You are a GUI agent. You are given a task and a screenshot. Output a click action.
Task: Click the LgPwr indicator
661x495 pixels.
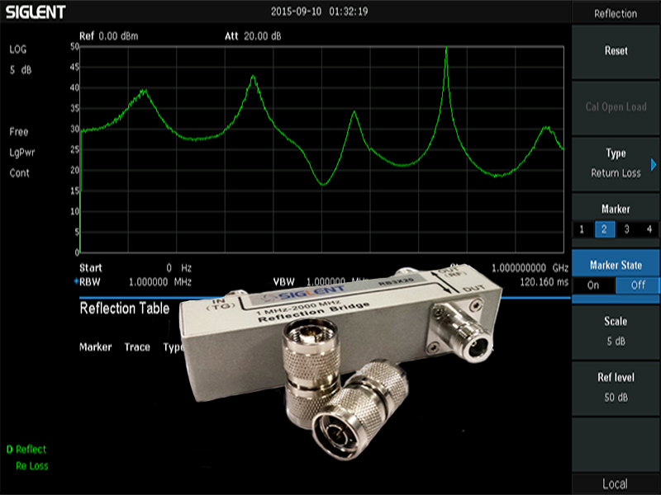(x=22, y=153)
